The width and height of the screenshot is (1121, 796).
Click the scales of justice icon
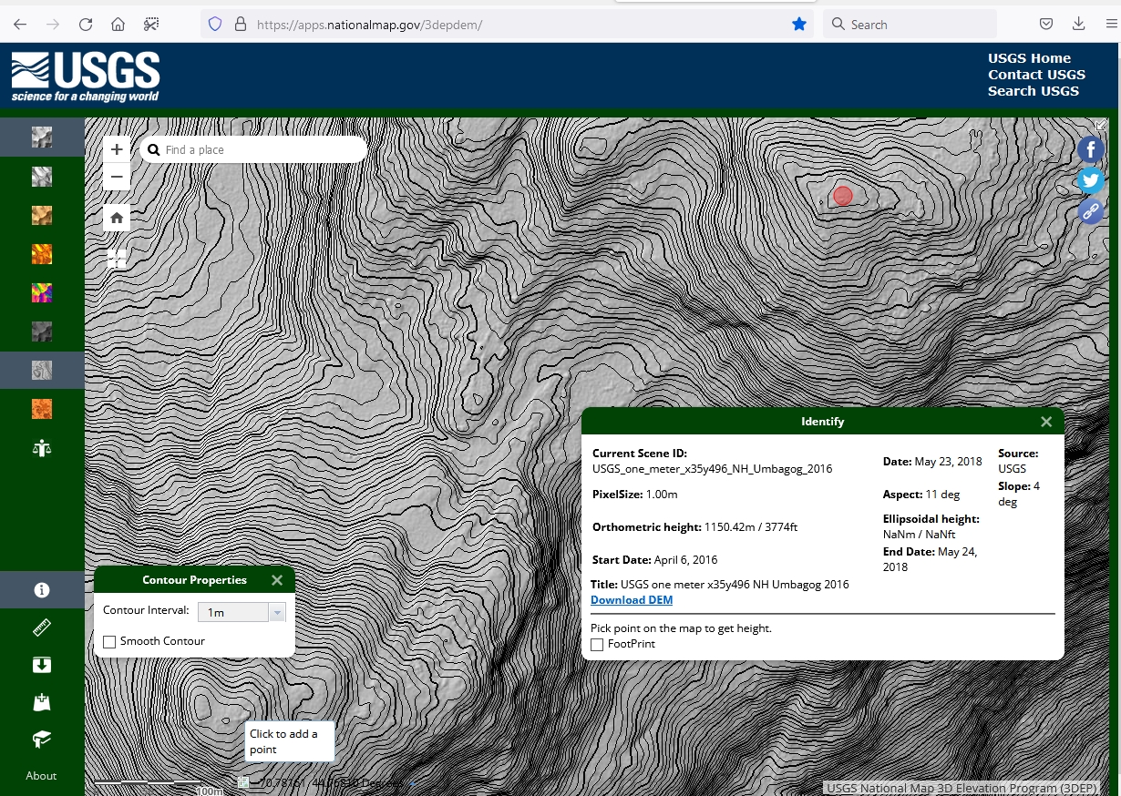tap(41, 447)
